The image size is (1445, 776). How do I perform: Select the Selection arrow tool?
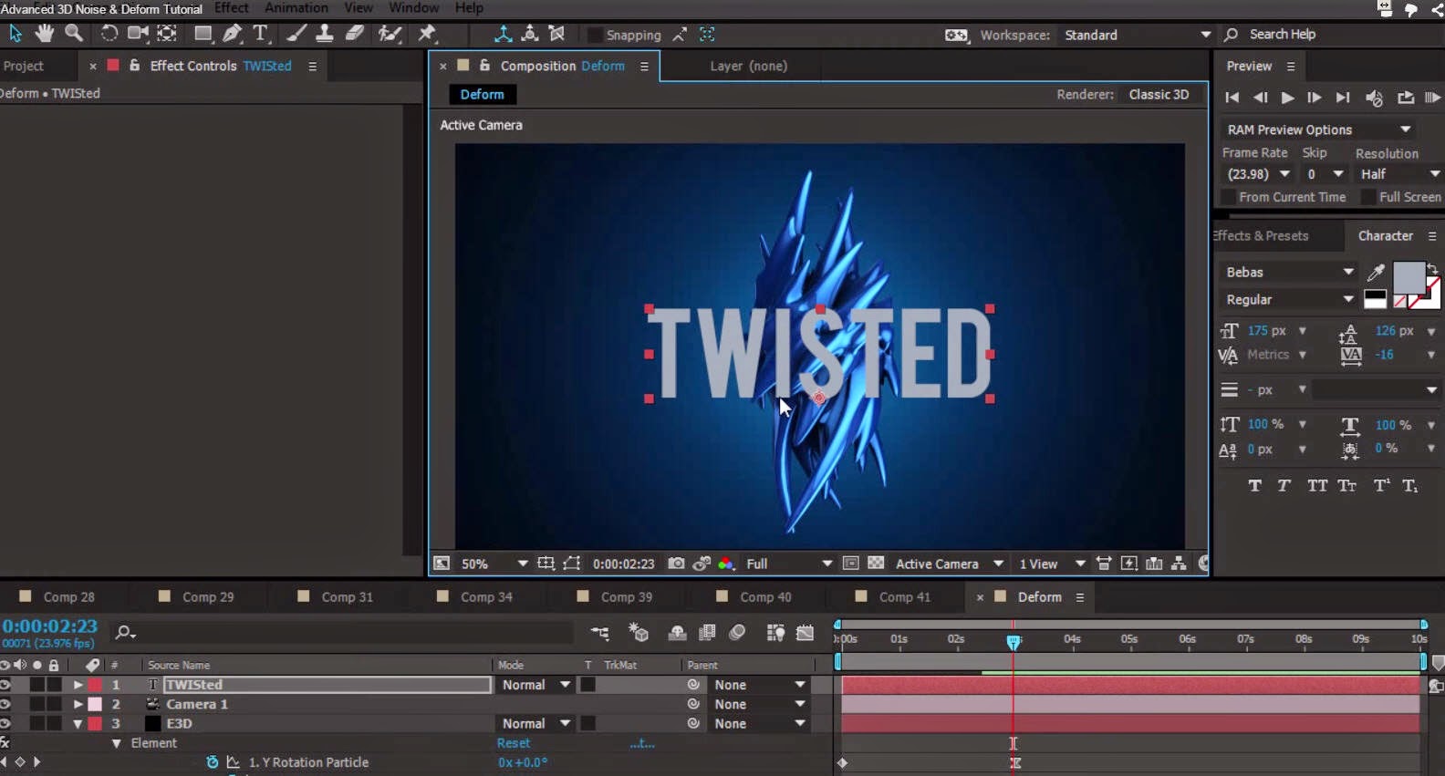(16, 34)
